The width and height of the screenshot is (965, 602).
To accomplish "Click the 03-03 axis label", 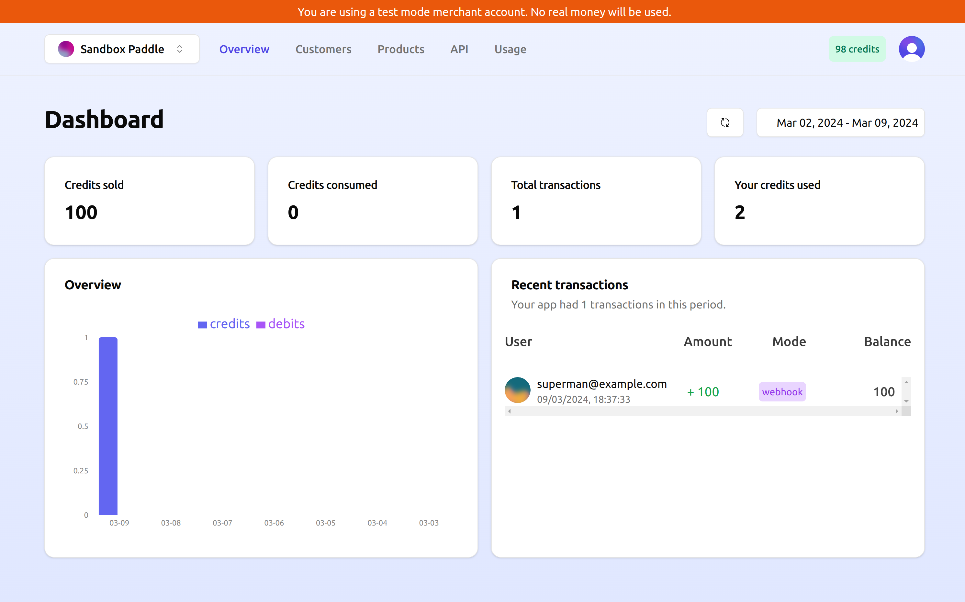I will [429, 523].
